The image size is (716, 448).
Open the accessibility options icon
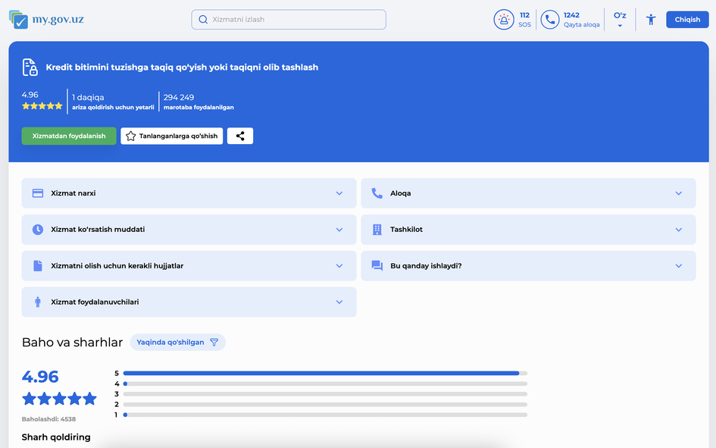[x=650, y=20]
